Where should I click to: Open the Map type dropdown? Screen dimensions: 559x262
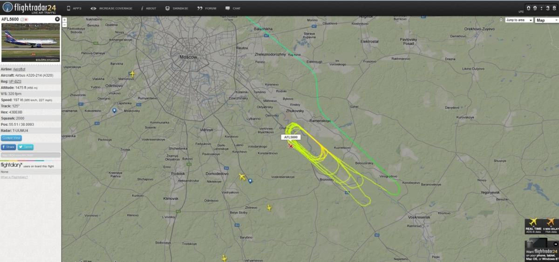click(547, 20)
